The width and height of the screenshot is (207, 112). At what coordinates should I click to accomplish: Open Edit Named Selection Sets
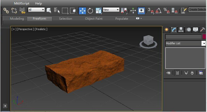(184, 11)
